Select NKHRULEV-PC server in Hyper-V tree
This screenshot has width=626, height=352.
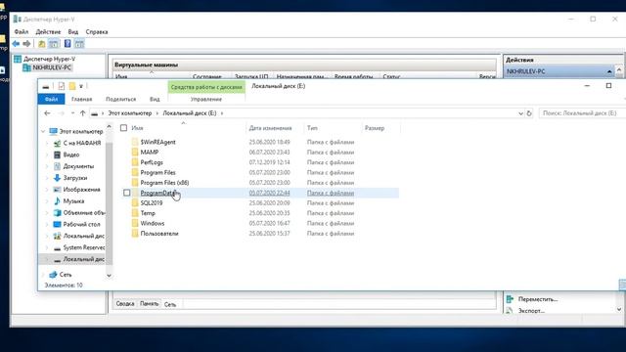[52, 67]
